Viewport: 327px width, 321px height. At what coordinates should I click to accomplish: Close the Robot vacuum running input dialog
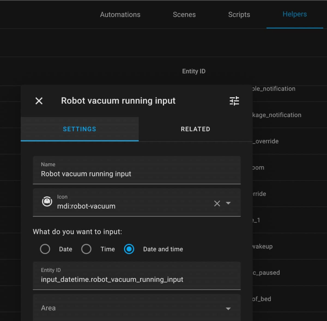[x=39, y=101]
